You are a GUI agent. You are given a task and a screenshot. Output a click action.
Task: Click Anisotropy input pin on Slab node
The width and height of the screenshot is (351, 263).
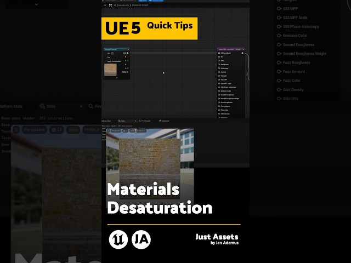pyautogui.click(x=219, y=68)
